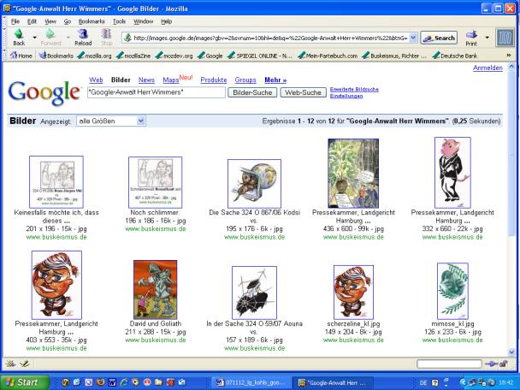The width and height of the screenshot is (520, 390).
Task: Open the Window menu
Action: coord(144,21)
